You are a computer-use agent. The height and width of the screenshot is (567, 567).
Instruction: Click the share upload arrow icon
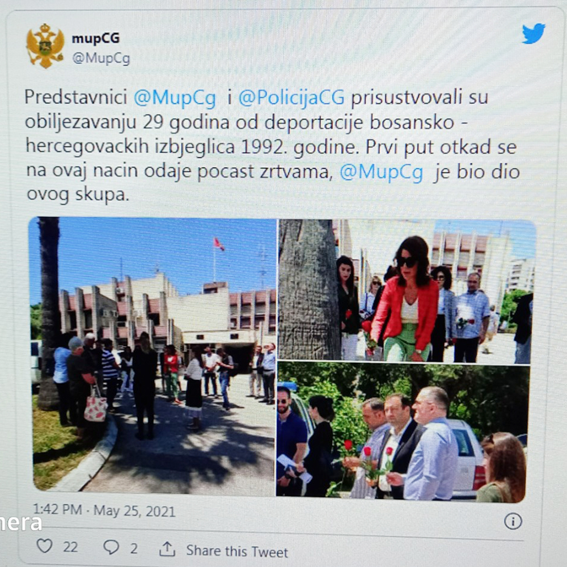pyautogui.click(x=167, y=549)
